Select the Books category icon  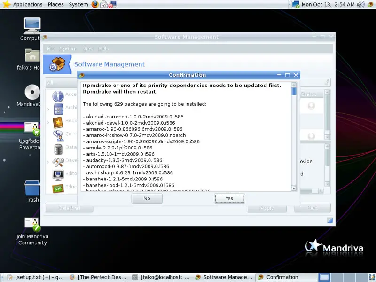click(58, 122)
